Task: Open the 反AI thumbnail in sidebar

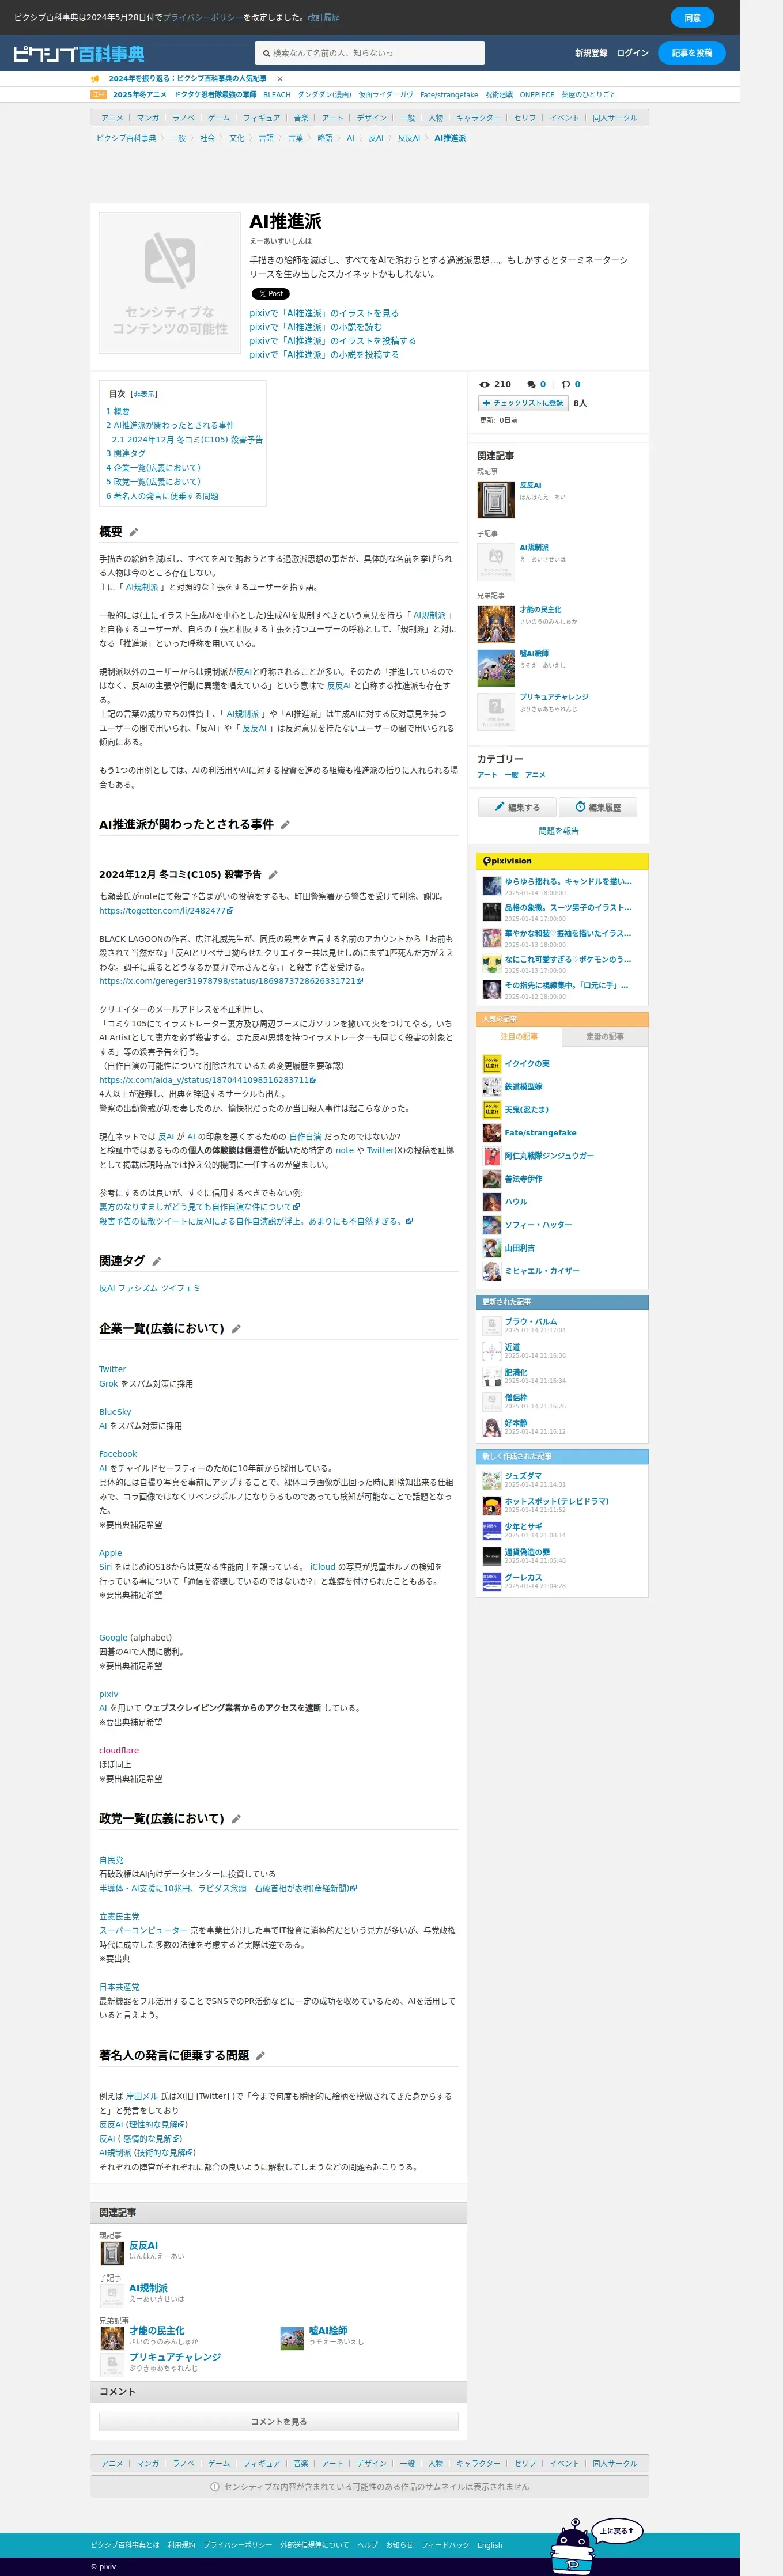Action: (495, 499)
